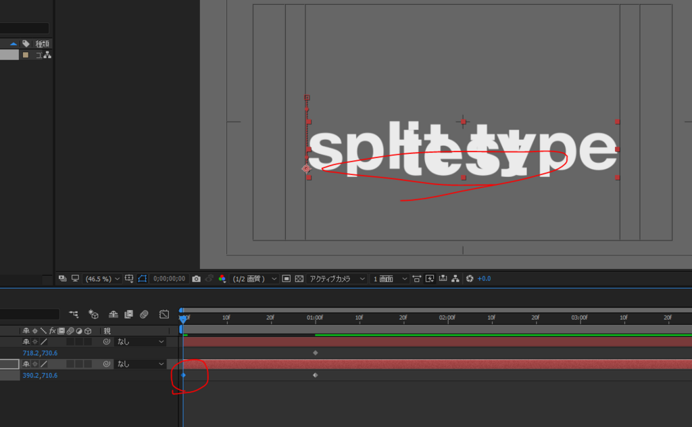This screenshot has width=692, height=427.
Task: Click the primary viewer monitor icon
Action: (75, 278)
